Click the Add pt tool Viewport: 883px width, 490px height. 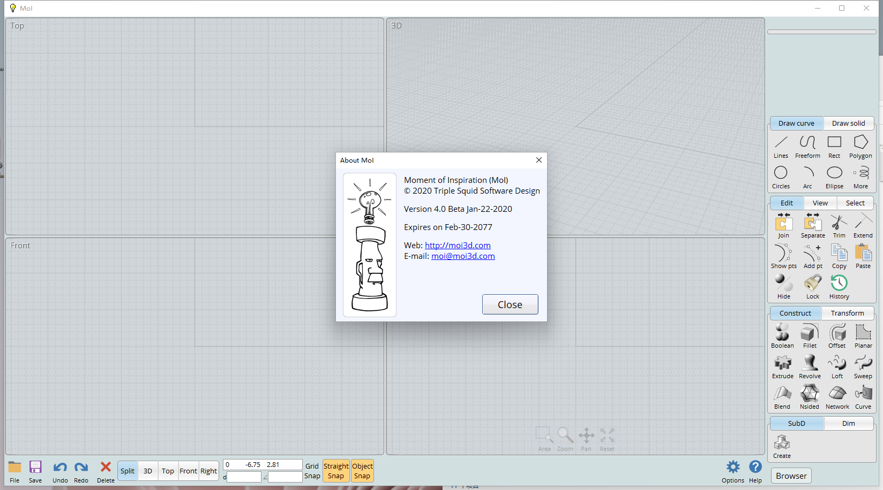813,256
